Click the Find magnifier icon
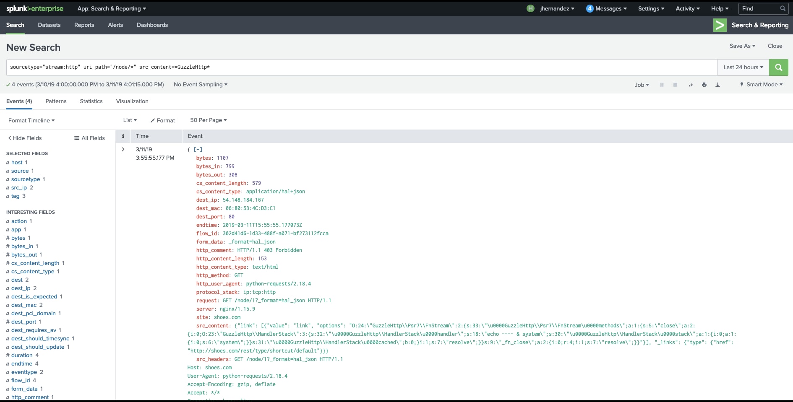793x402 pixels. point(783,8)
